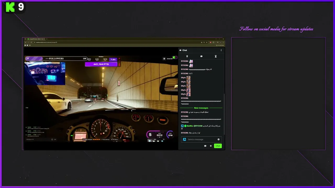
Task: Click the speech bubble icon in chat toolbar
Action: coord(201,56)
